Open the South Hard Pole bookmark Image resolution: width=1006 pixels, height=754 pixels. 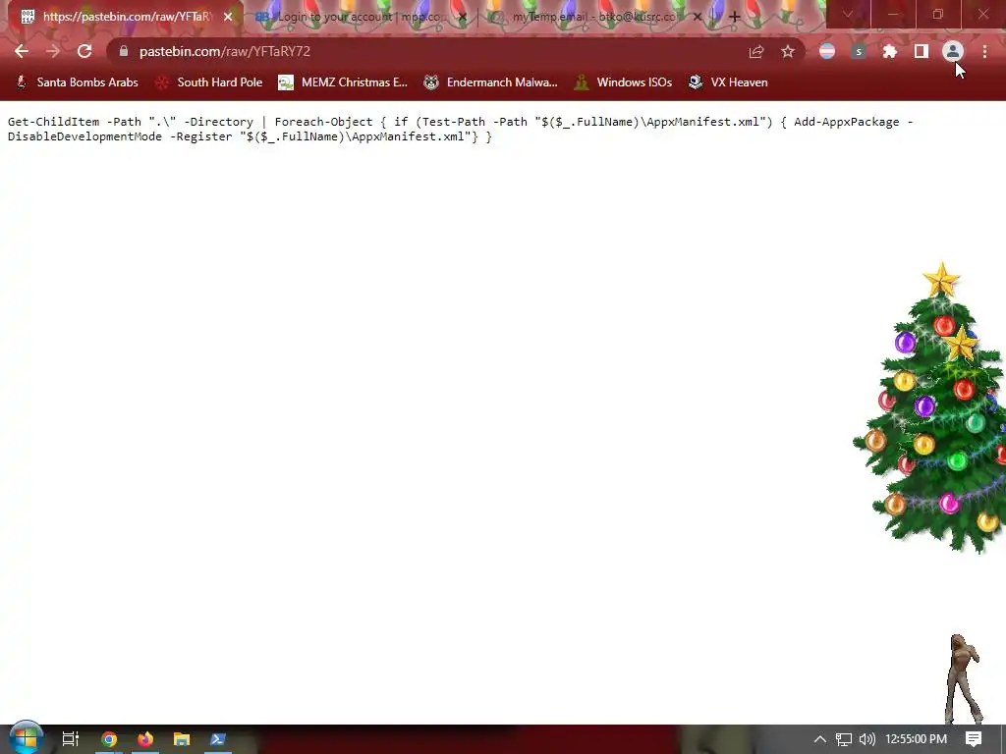pyautogui.click(x=210, y=82)
